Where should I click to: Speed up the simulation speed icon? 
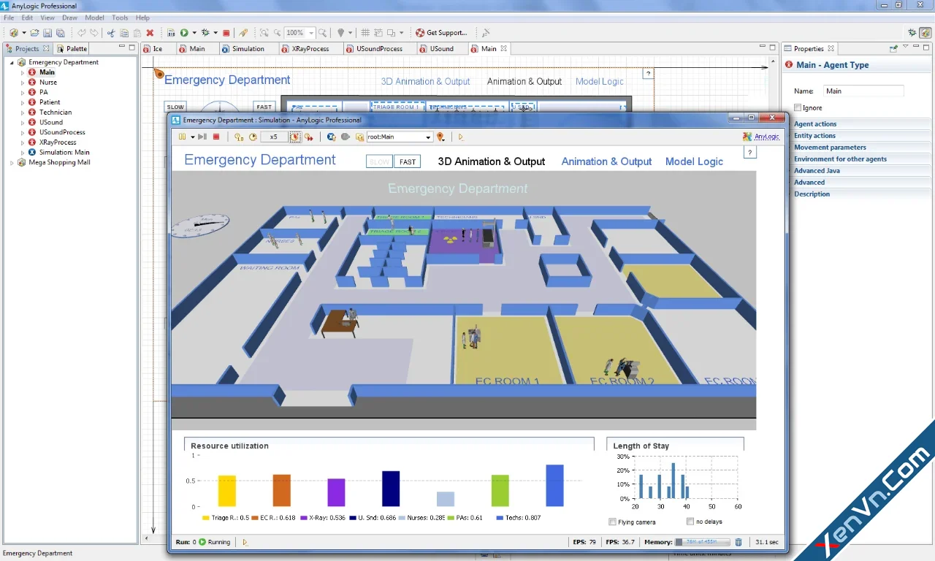coord(309,137)
